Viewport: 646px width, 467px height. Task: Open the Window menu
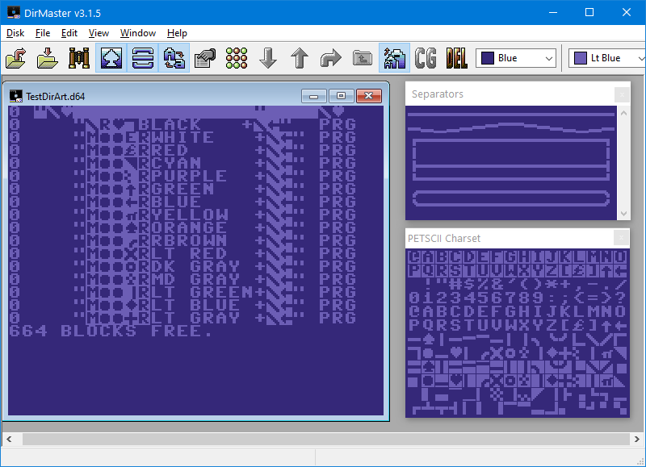(138, 33)
